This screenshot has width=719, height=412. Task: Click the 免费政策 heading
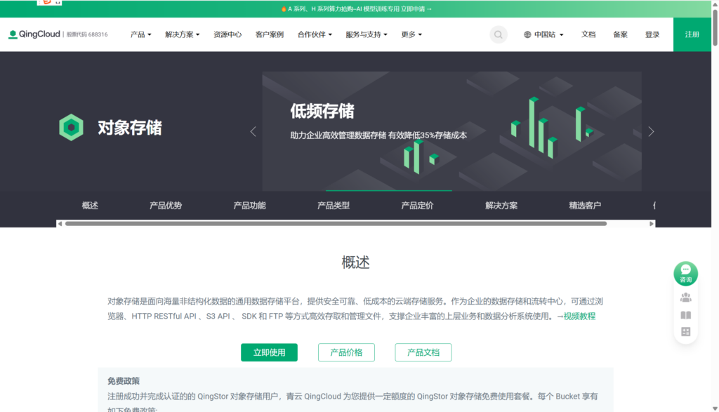coord(124,381)
